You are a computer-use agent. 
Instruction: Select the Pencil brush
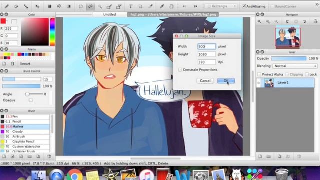tap(25, 121)
